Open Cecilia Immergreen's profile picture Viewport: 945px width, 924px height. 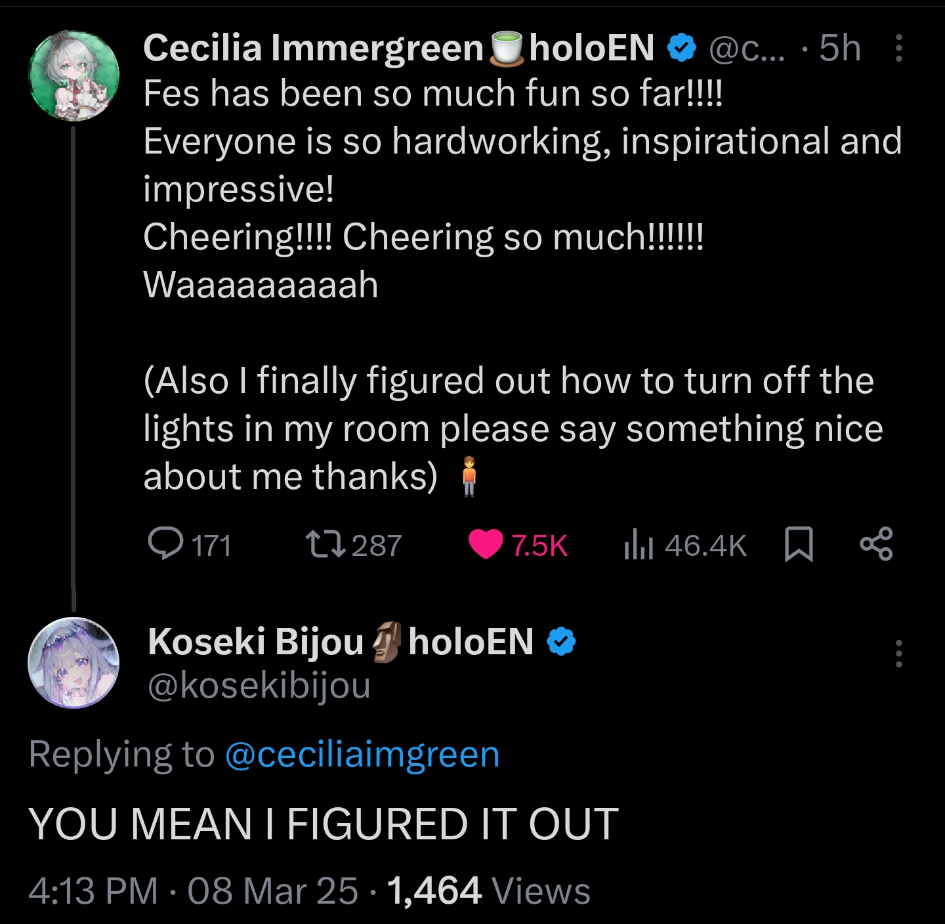(x=74, y=76)
